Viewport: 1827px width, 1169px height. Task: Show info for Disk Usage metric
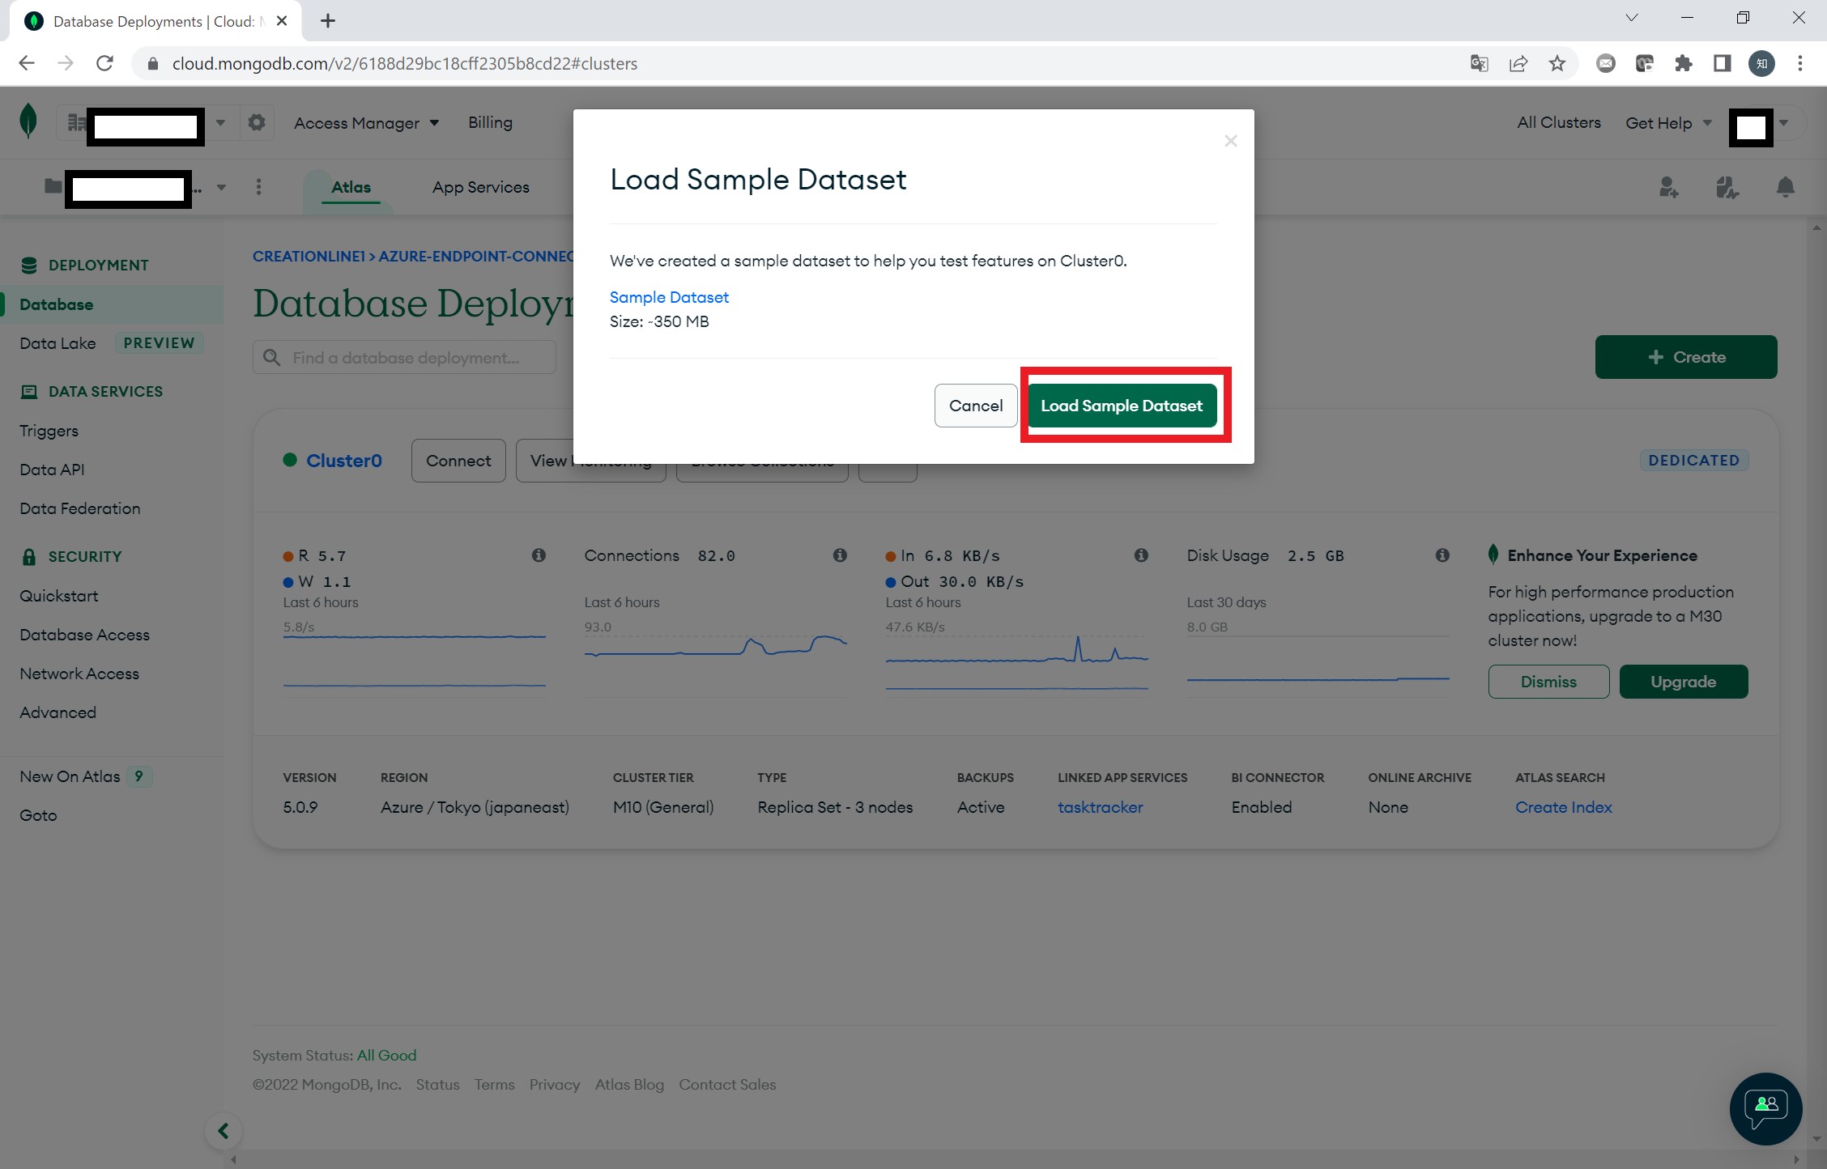pyautogui.click(x=1442, y=555)
